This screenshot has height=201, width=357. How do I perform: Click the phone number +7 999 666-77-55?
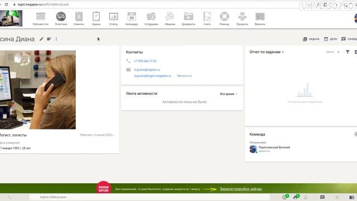pyautogui.click(x=145, y=61)
